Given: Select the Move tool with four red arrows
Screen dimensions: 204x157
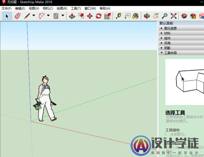Looking at the screenshot, I should coord(90,16).
